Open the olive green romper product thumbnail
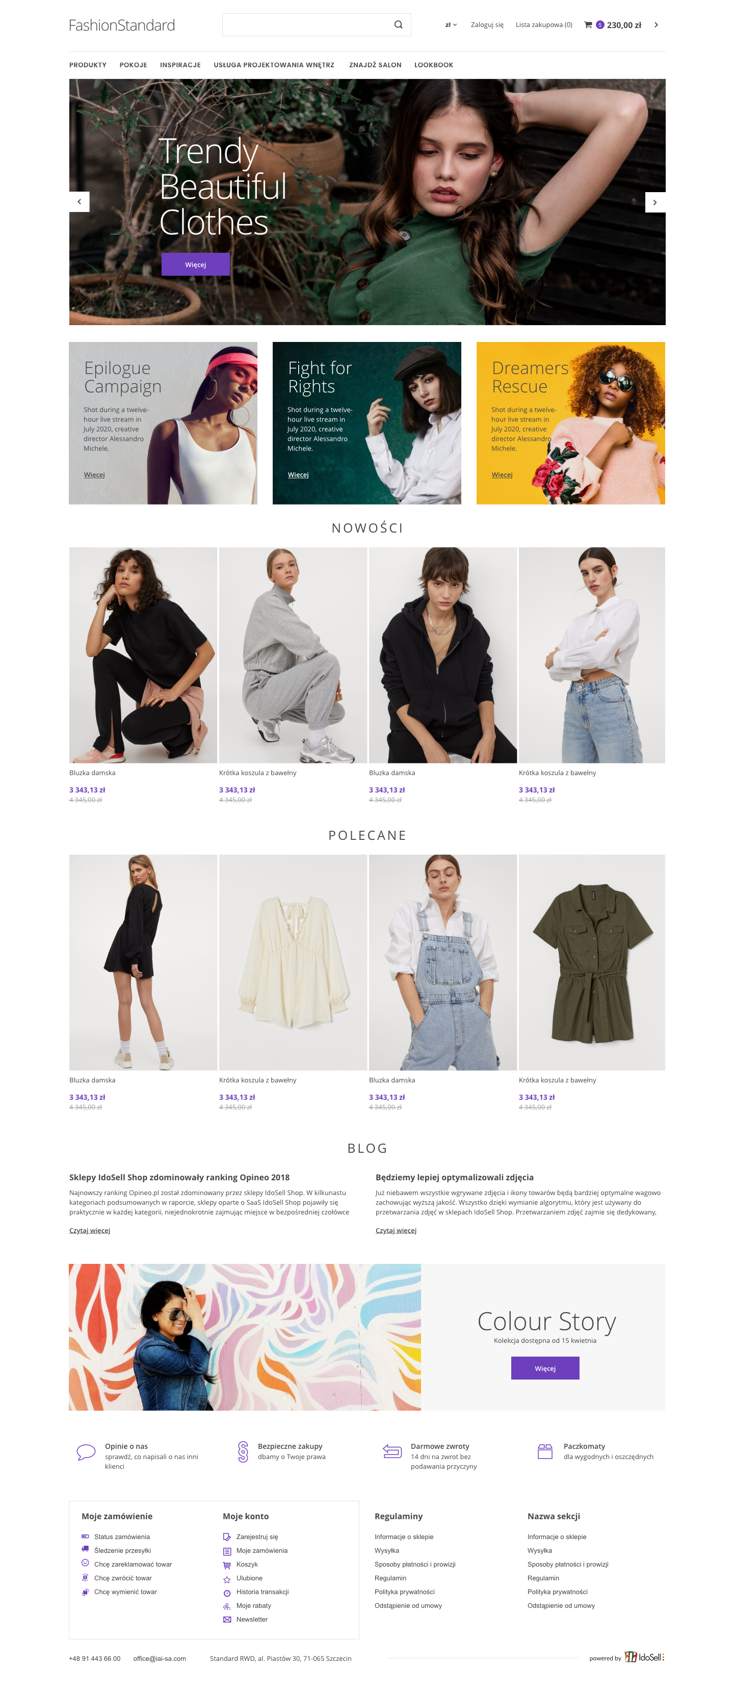The height and width of the screenshot is (1694, 734). (591, 962)
